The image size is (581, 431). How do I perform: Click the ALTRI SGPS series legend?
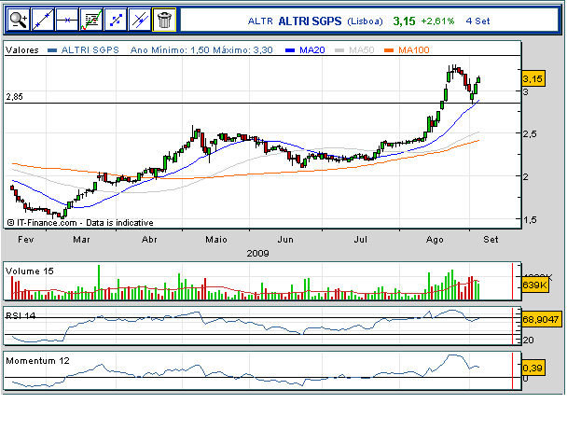point(90,50)
